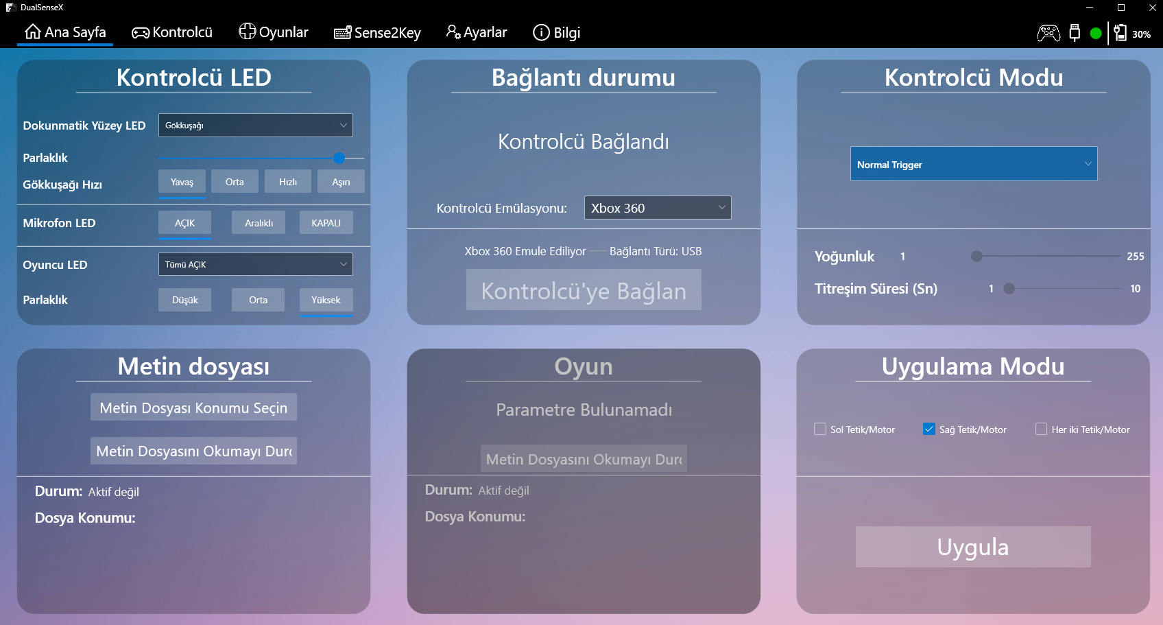
Task: Click the Kontrolcü Bağlandı status text
Action: 584,141
